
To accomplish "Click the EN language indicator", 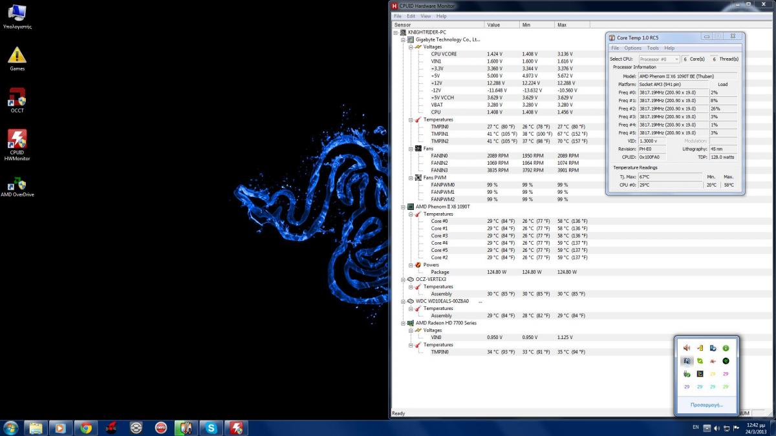I will point(696,428).
